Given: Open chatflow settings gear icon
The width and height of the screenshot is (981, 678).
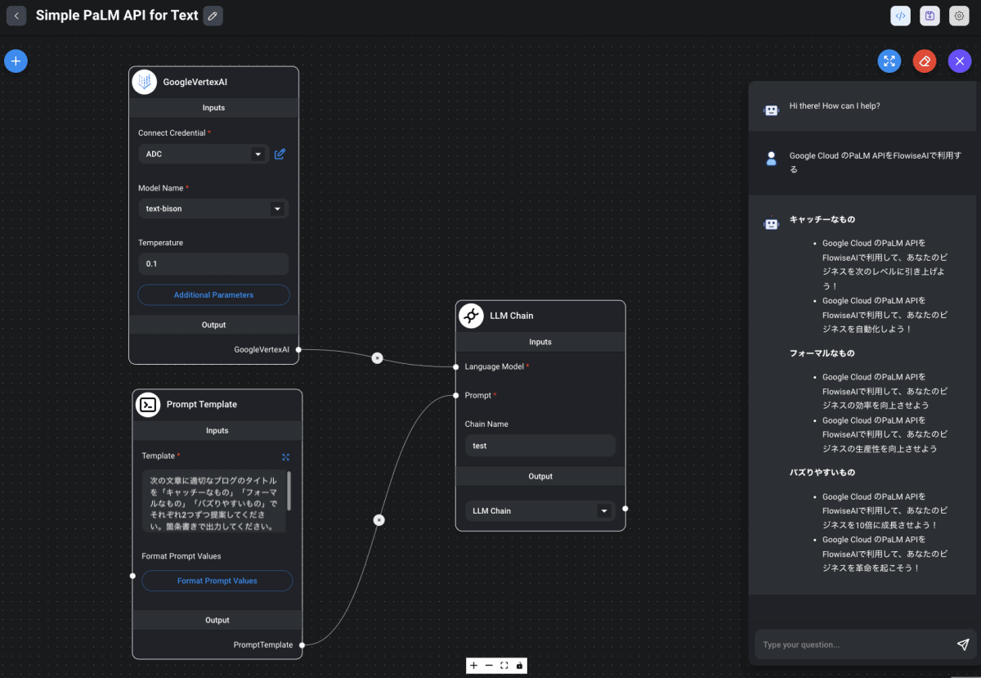Looking at the screenshot, I should 959,16.
